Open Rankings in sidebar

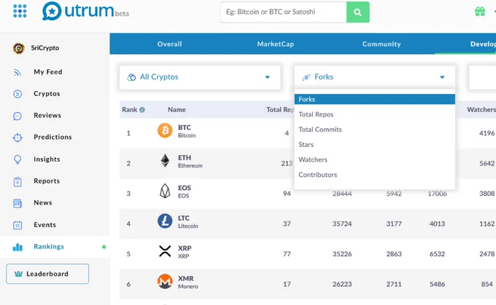click(x=49, y=247)
